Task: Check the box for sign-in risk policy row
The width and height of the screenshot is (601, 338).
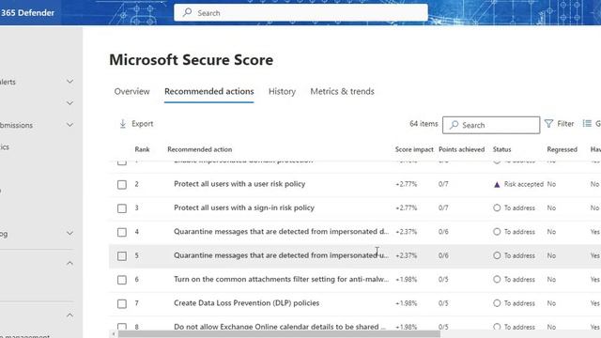Action: (122, 208)
